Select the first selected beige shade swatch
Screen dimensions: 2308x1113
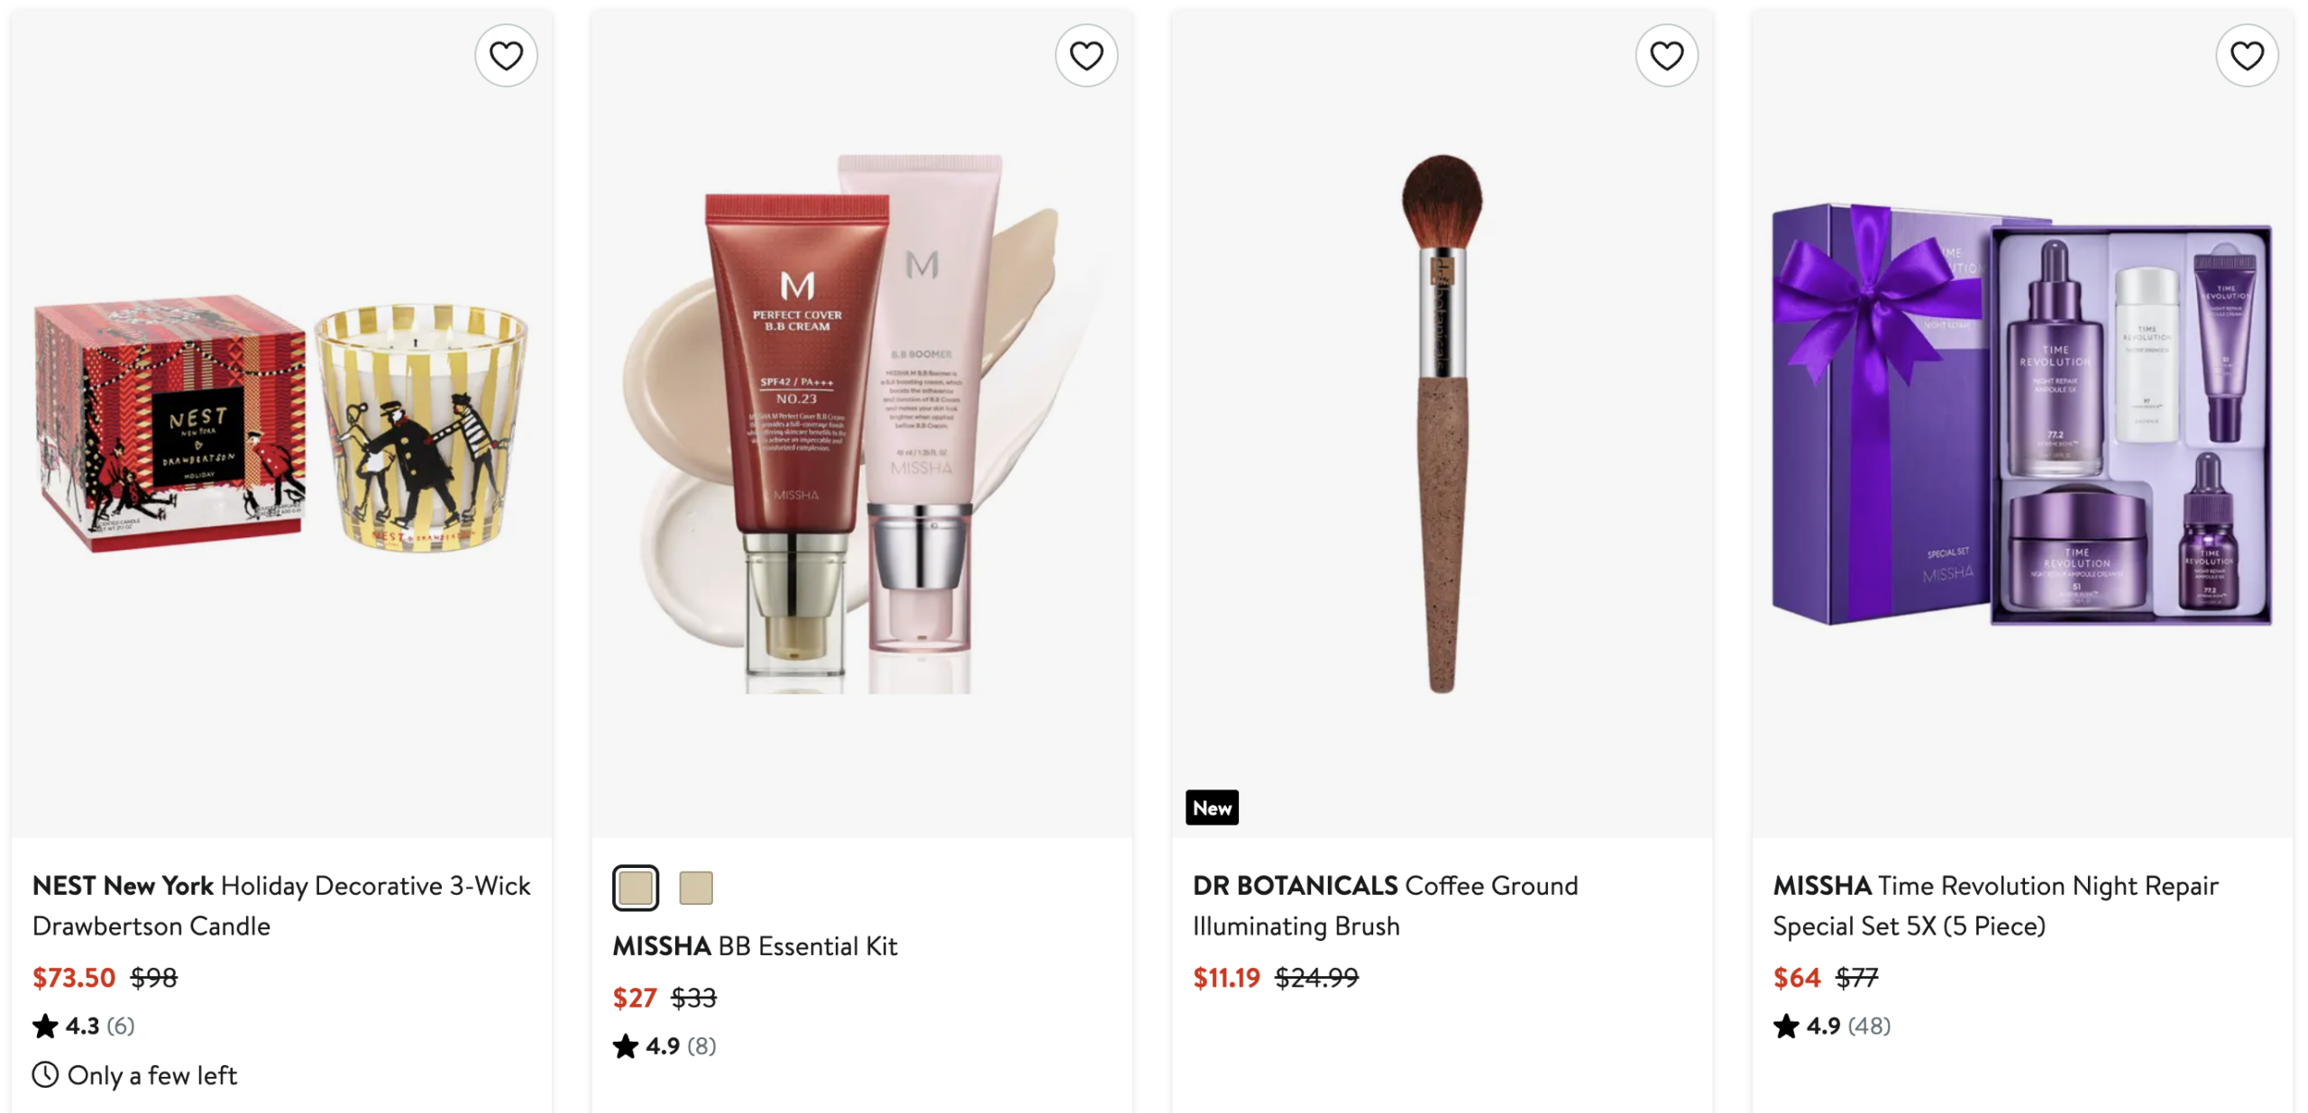pos(636,888)
